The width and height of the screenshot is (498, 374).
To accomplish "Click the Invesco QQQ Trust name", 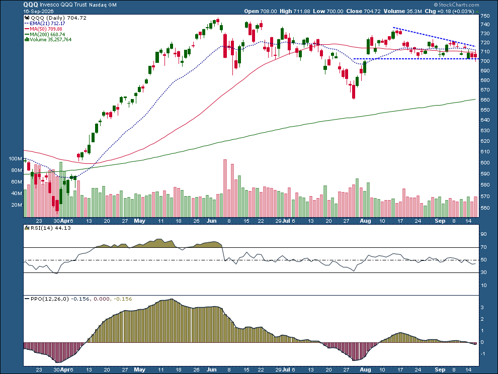I will [x=63, y=5].
